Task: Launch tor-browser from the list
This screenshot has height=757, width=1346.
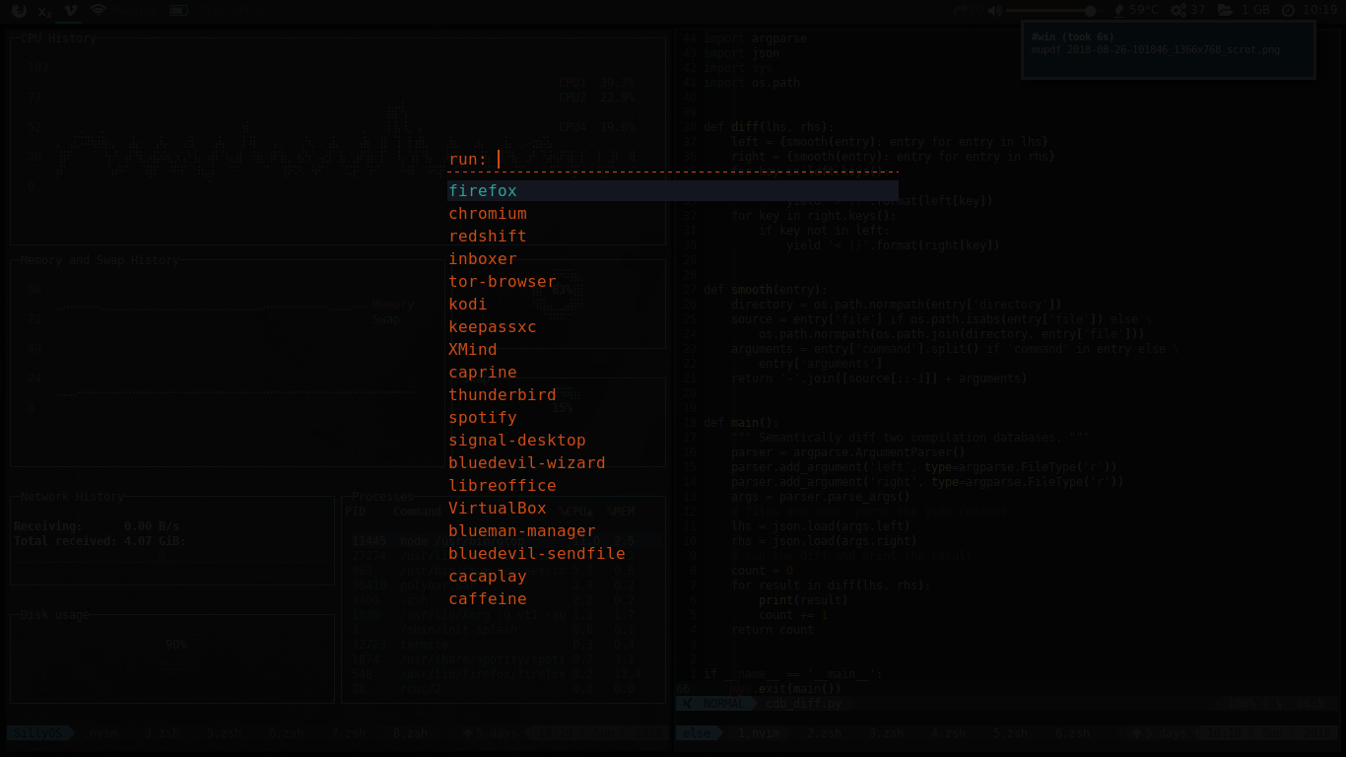Action: [x=673, y=282]
